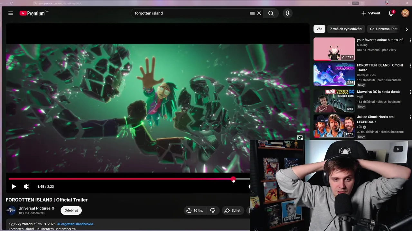This screenshot has height=231, width=412.
Task: Dislike the video with thumbs down
Action: click(213, 210)
